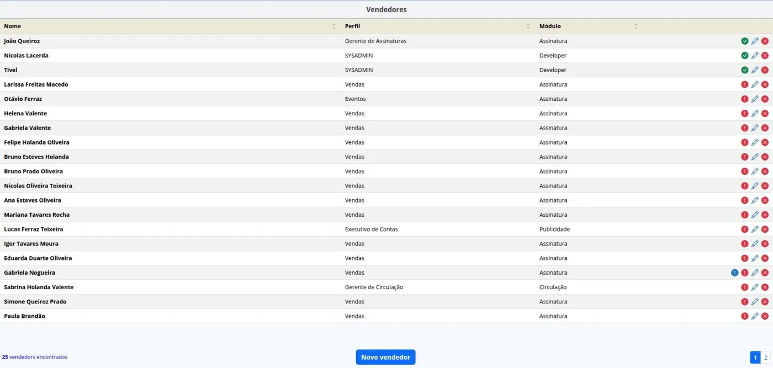This screenshot has width=773, height=368.
Task: Click the name 'Gabriela Nogueira'
Action: click(x=29, y=273)
